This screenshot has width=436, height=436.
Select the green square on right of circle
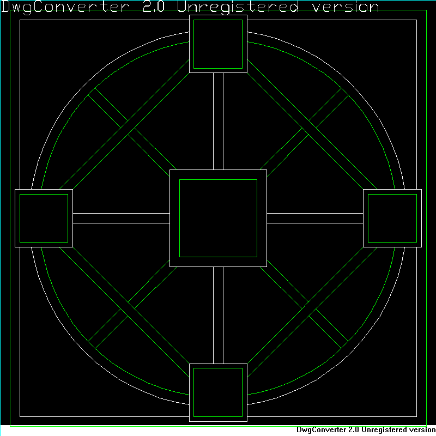tap(392, 219)
